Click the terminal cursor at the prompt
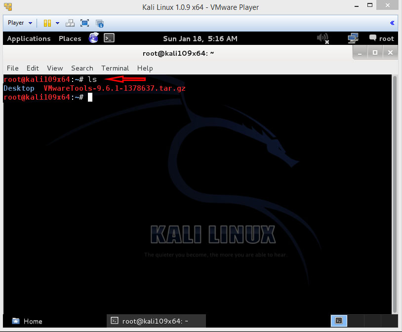Screen dimensions: 402x332 (x=90, y=97)
